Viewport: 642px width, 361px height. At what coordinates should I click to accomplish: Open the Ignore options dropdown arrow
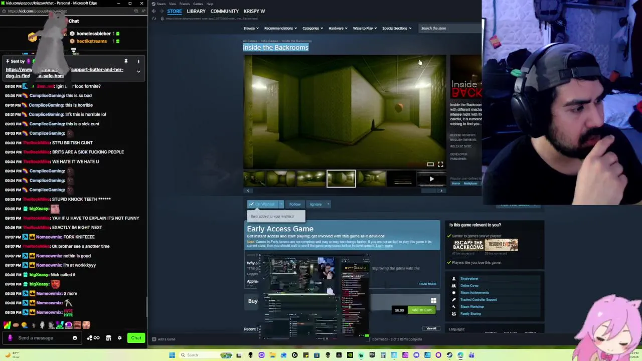[x=329, y=204]
